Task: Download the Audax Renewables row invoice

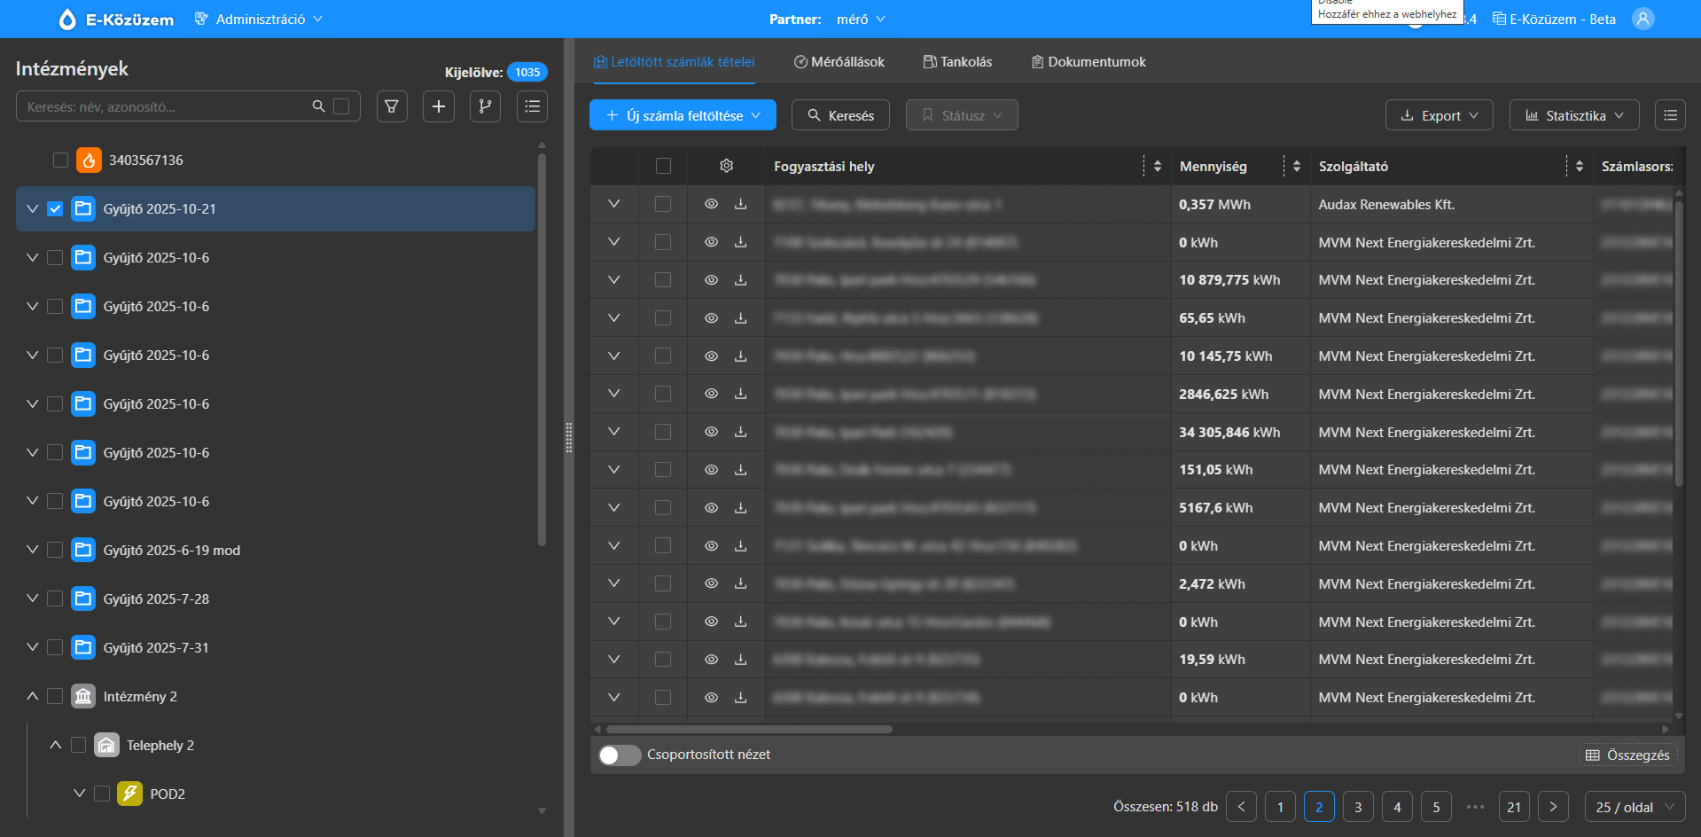Action: tap(740, 204)
